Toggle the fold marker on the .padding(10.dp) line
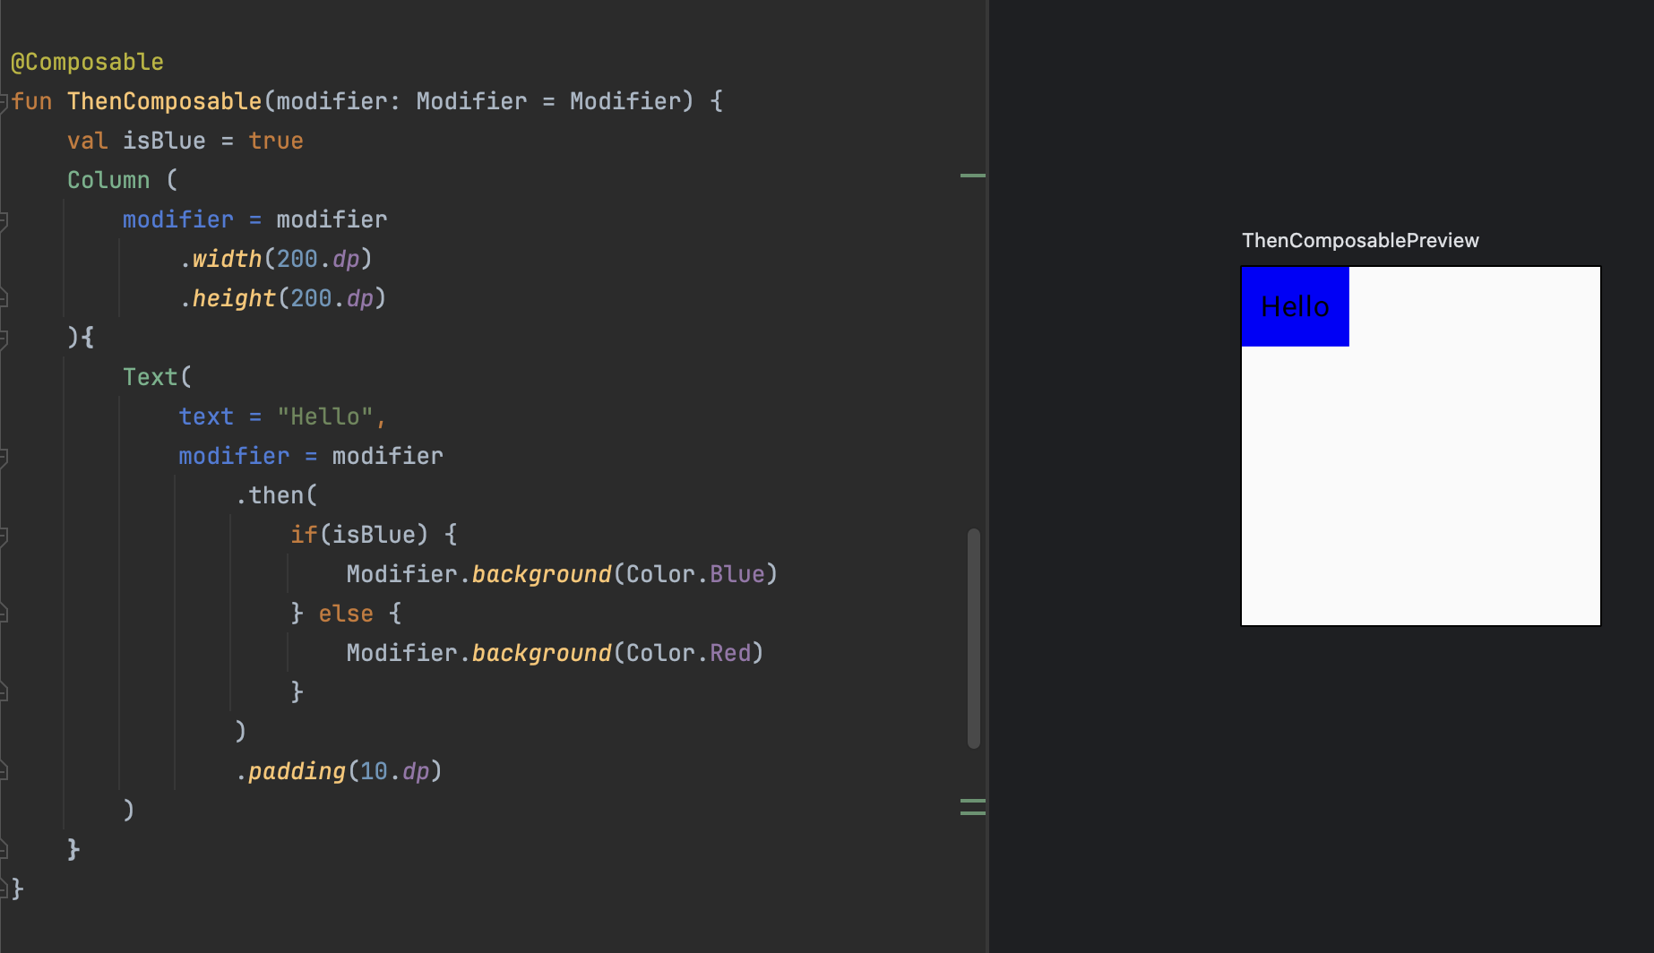Viewport: 1654px width, 953px height. pyautogui.click(x=4, y=771)
